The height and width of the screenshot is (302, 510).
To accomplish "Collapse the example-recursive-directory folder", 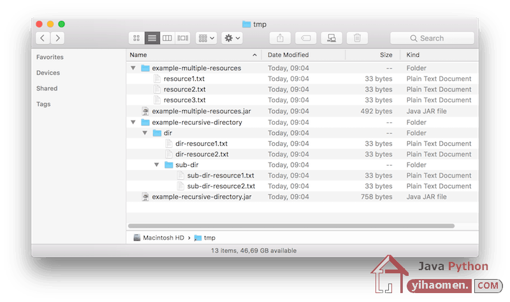I will click(133, 122).
